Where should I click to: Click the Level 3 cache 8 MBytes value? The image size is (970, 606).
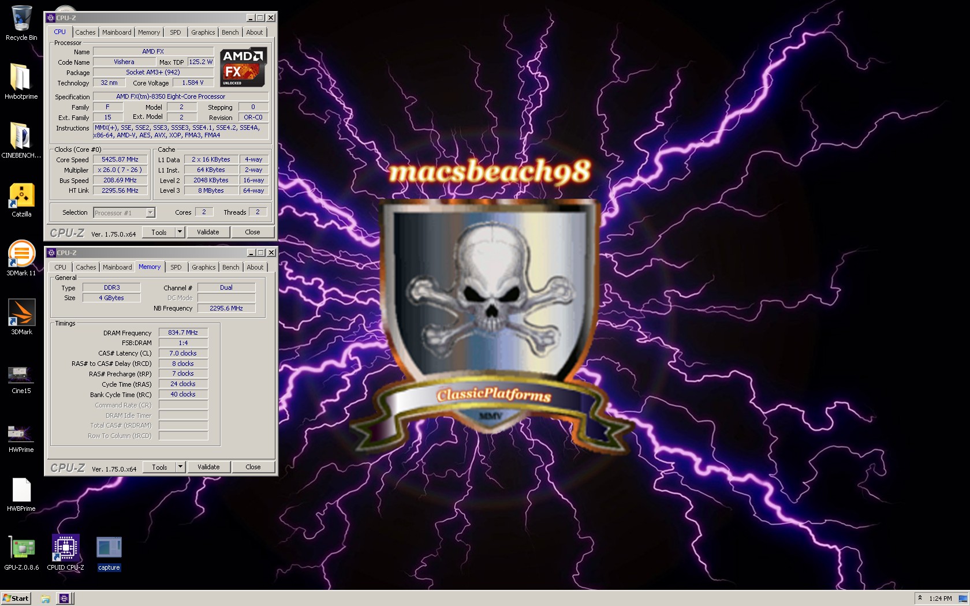211,190
